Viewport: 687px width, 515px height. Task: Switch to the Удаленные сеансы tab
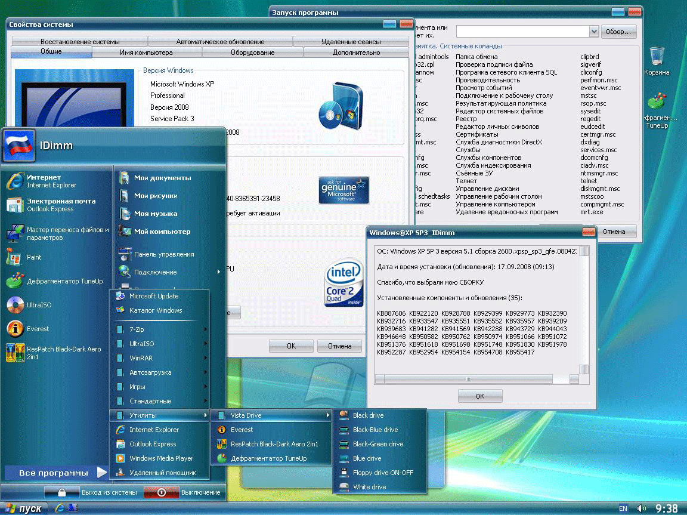pyautogui.click(x=351, y=42)
